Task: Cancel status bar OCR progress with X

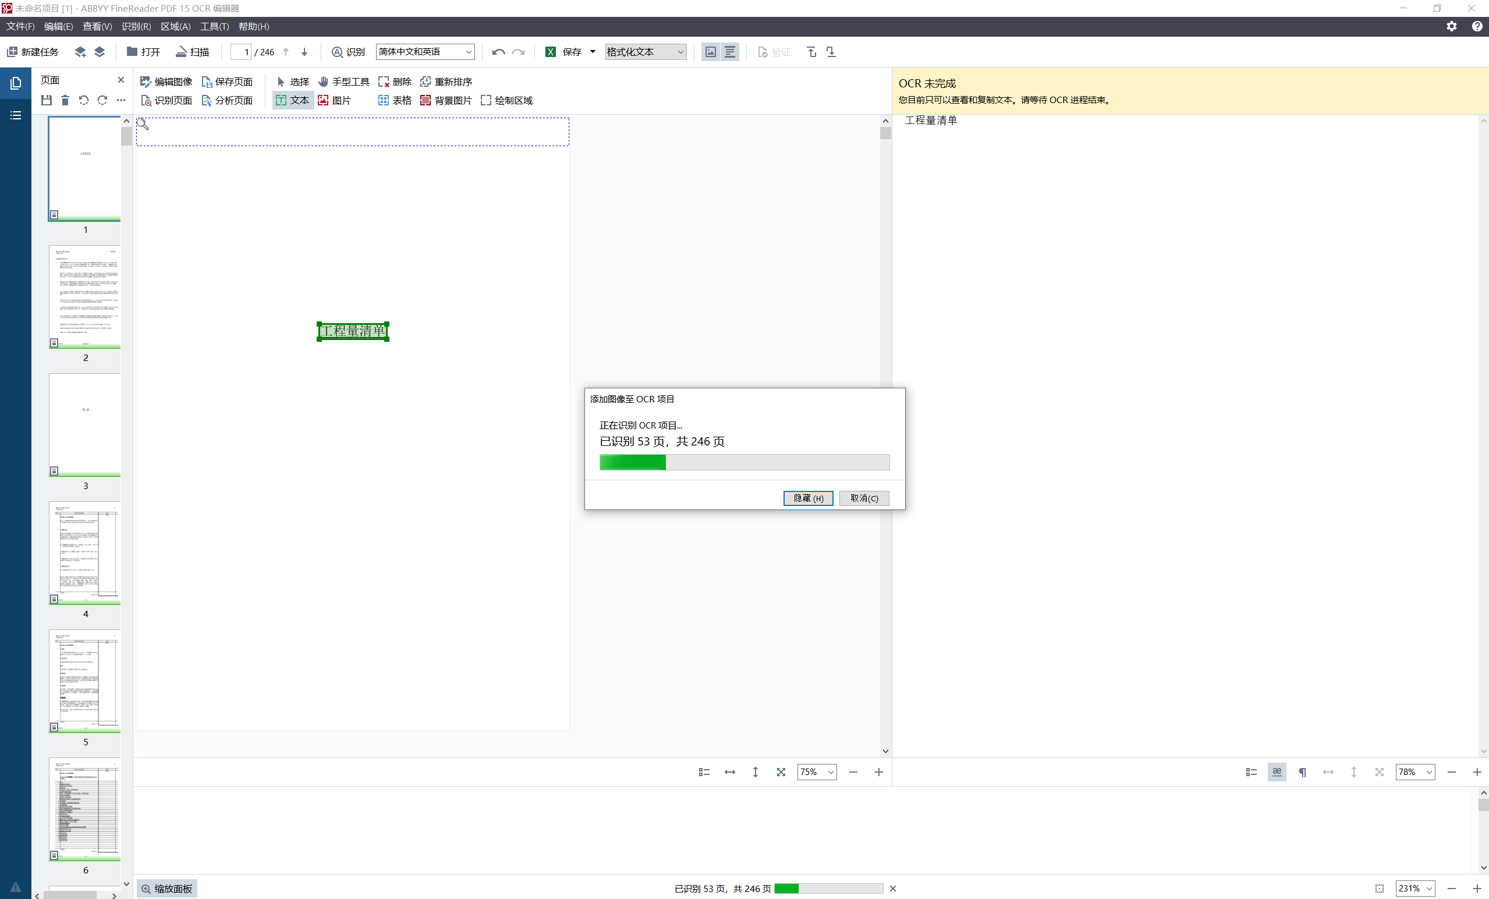Action: pyautogui.click(x=892, y=889)
